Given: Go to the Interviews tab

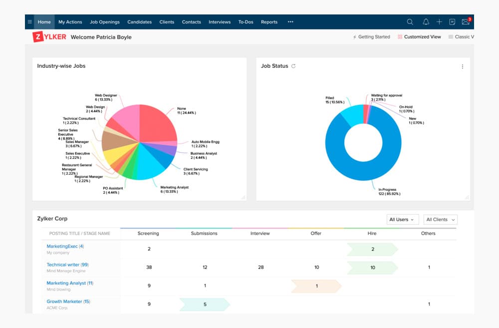Looking at the screenshot, I should [220, 22].
